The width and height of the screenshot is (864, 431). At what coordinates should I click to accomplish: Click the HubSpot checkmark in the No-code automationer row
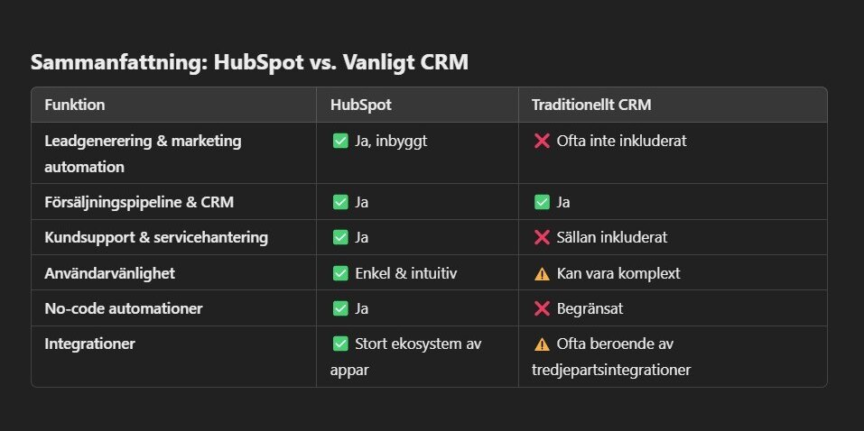tap(340, 308)
